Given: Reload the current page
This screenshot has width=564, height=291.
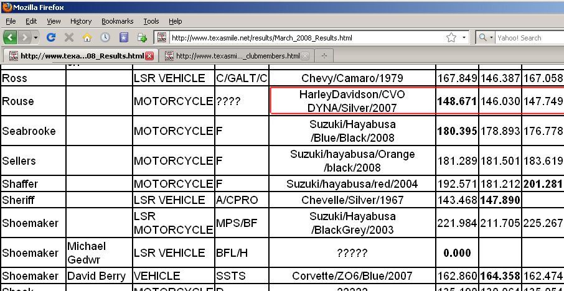Looking at the screenshot, I should click(x=52, y=37).
